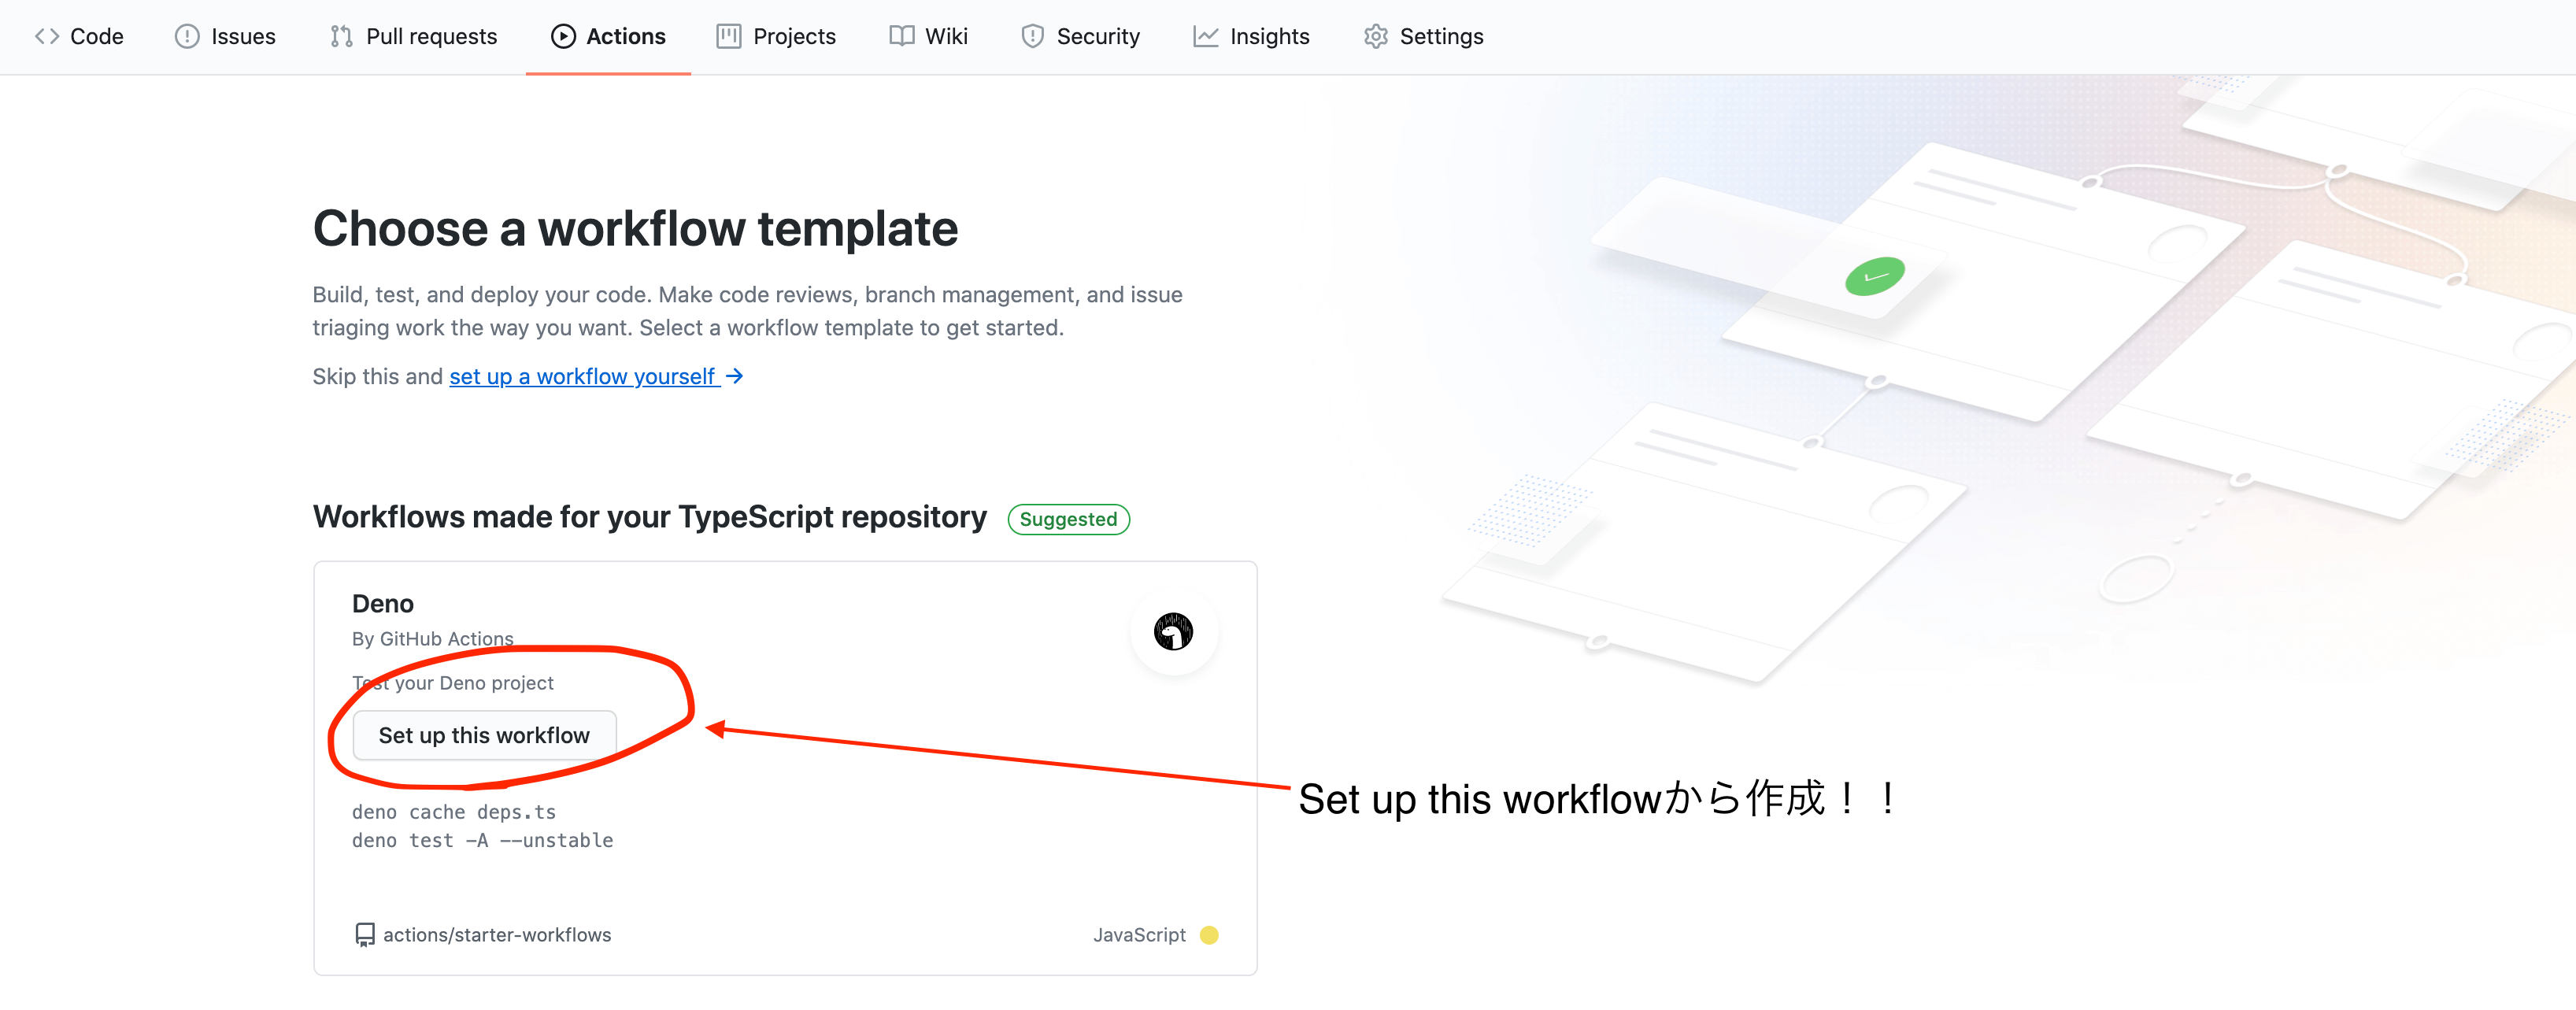Click the arrow after workflow yourself

734,377
